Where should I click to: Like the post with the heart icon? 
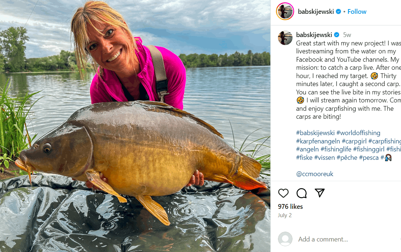283,193
